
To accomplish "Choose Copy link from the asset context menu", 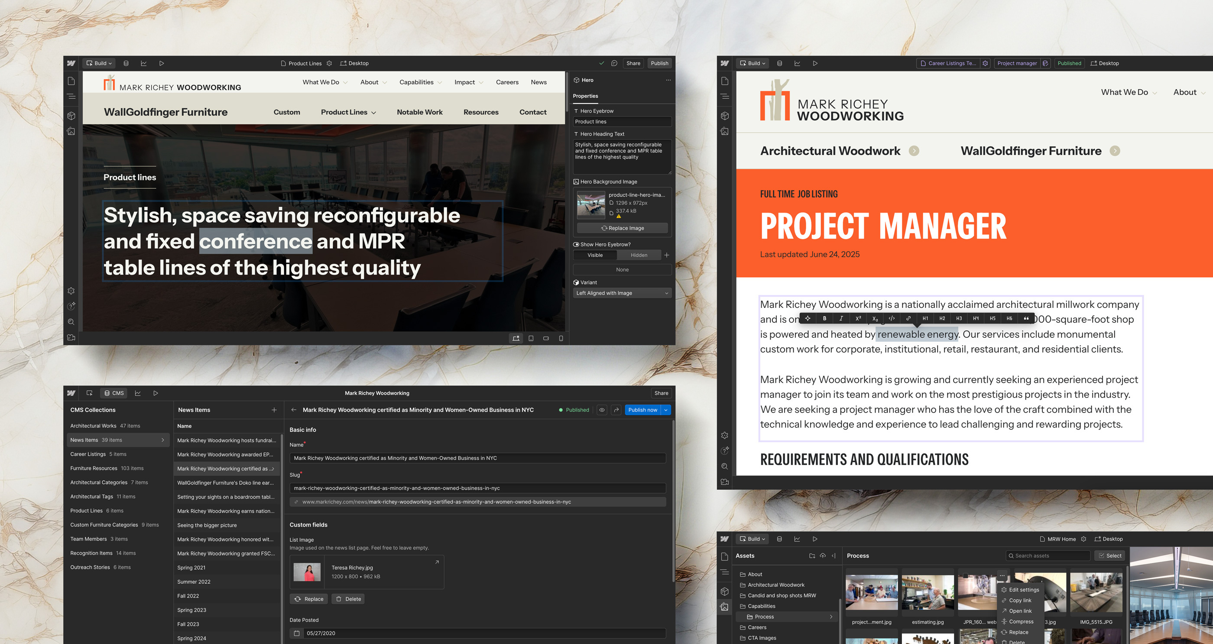I will click(1020, 601).
